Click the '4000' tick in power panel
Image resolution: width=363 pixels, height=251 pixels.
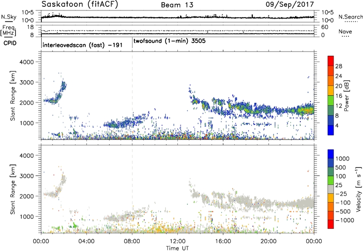pyautogui.click(x=26, y=62)
